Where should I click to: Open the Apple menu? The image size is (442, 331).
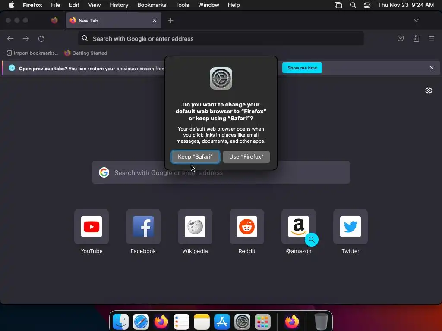pyautogui.click(x=11, y=5)
